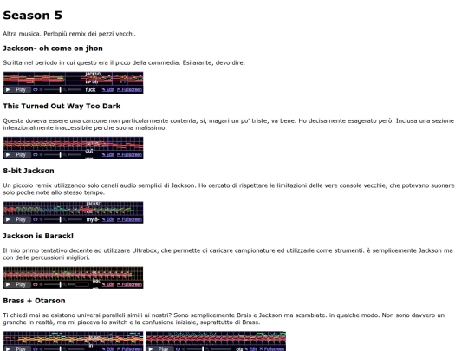The width and height of the screenshot is (468, 351).
Task: Click the note timeline of 'oh come on jhon'
Action: point(73,79)
